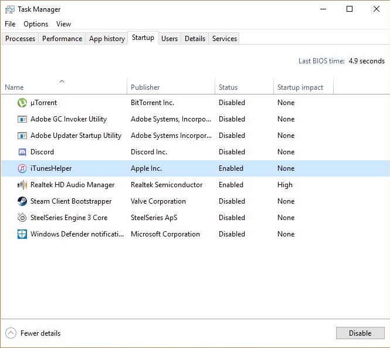
Task: Sort by the Status column header
Action: [x=244, y=86]
